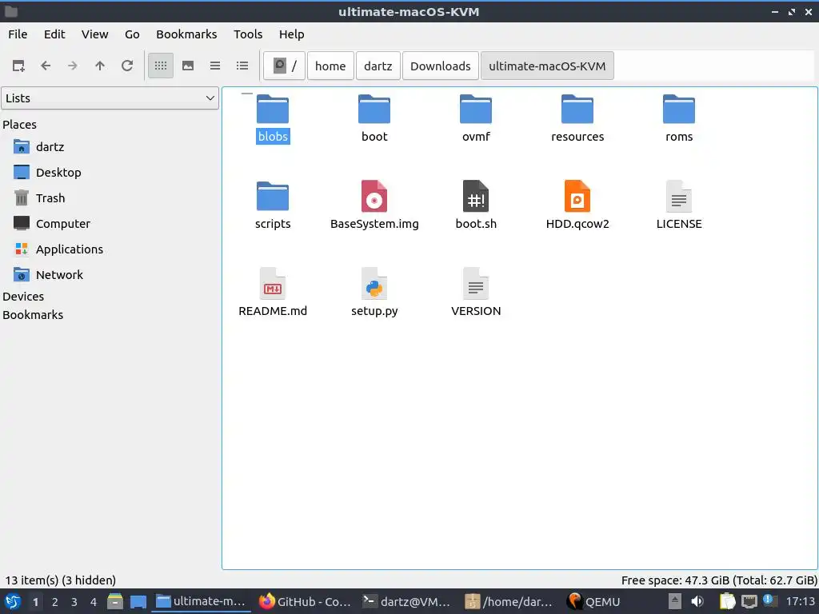Select the setup.py Python file
This screenshot has height=614, width=819.
[374, 293]
